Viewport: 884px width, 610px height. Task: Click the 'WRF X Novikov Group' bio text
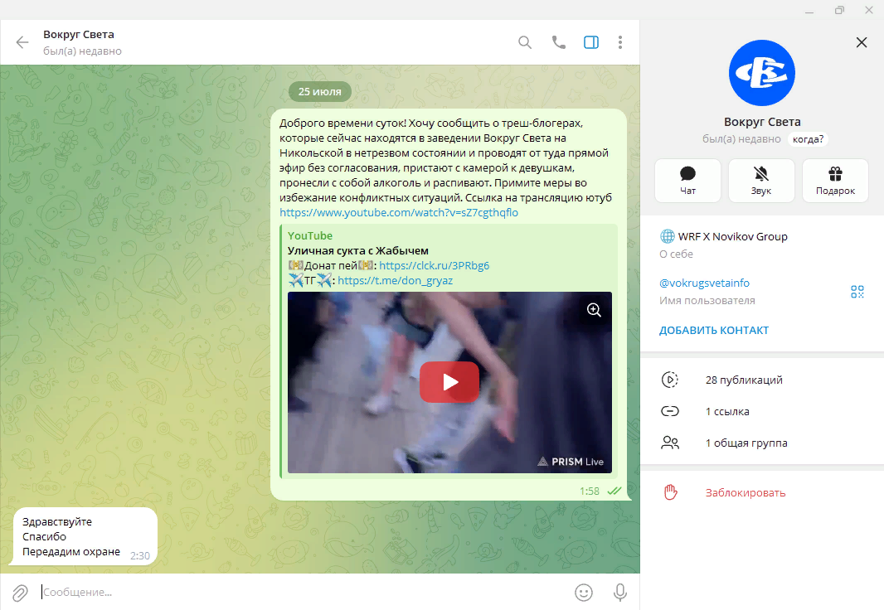tap(732, 236)
